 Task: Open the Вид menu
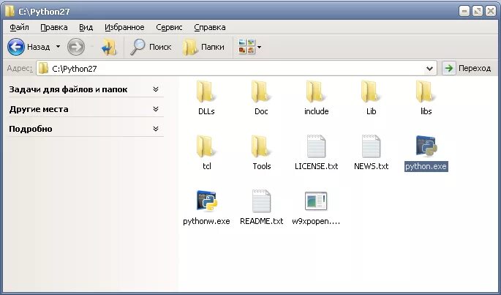tap(86, 27)
